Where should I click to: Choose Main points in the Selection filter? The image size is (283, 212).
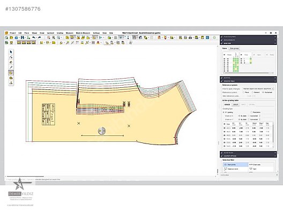tap(235, 164)
